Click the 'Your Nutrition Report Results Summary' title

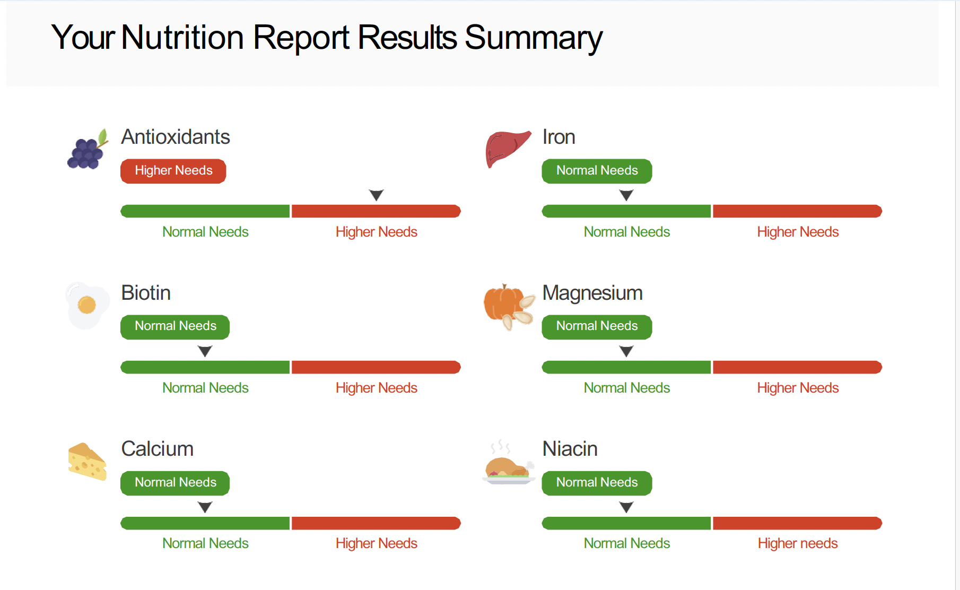click(327, 38)
